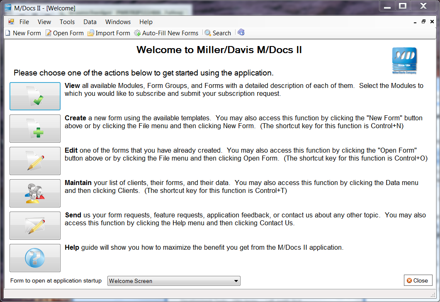440x302 pixels.
Task: Click the 'Form to open at application startup' label
Action: [56, 281]
